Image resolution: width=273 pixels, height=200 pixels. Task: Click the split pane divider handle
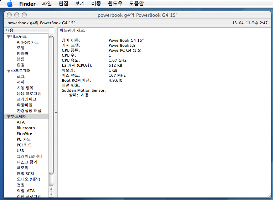coord(55,112)
